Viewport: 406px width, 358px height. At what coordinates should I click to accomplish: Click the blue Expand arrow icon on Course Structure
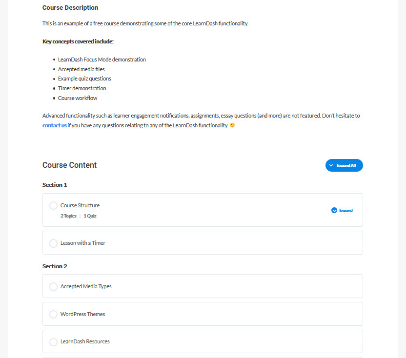point(334,210)
